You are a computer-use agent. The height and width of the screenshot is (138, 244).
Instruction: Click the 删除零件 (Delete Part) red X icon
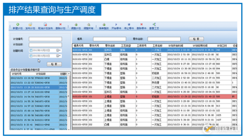[x=141, y=24]
